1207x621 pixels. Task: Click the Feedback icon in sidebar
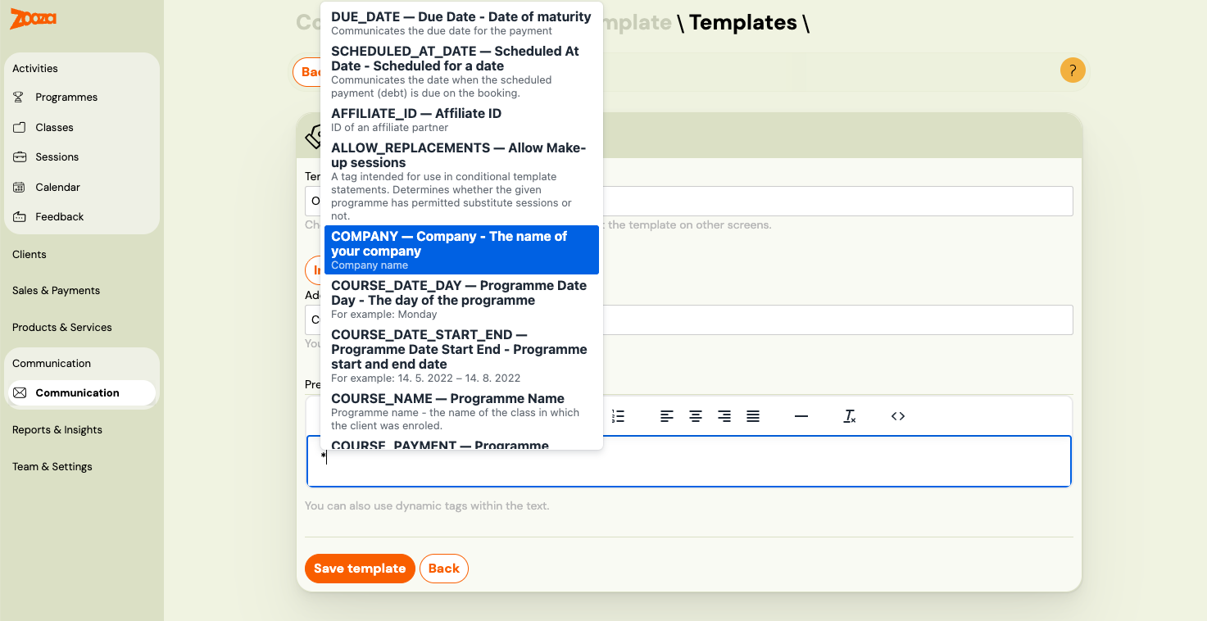pos(19,216)
